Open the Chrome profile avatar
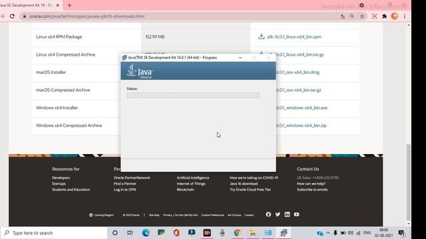The width and height of the screenshot is (426, 239). pyautogui.click(x=395, y=16)
